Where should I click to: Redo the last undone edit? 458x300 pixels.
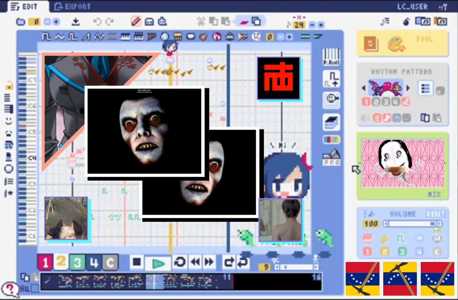pos(110,22)
